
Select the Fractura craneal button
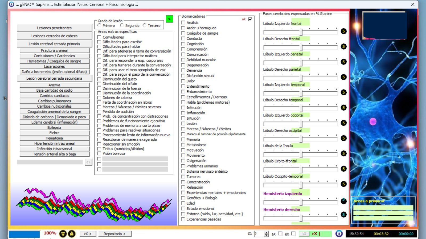(x=55, y=50)
